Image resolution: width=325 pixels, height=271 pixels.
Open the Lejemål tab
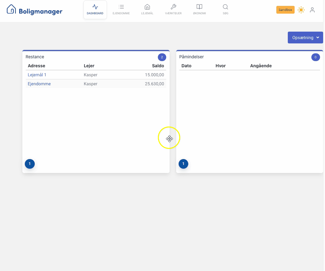coord(147,10)
